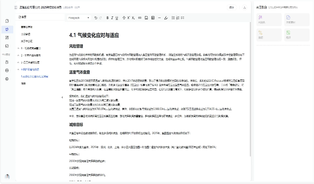Toggle italic formatting

pos(112,18)
